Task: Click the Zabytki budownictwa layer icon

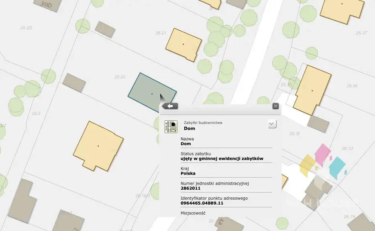Action: click(x=171, y=126)
